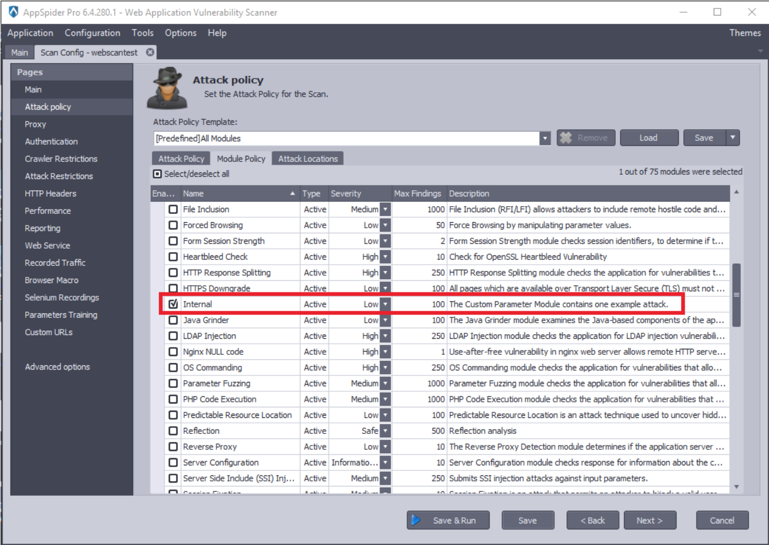Image resolution: width=769 pixels, height=545 pixels.
Task: Switch to the Attack Locations tab
Action: 308,159
